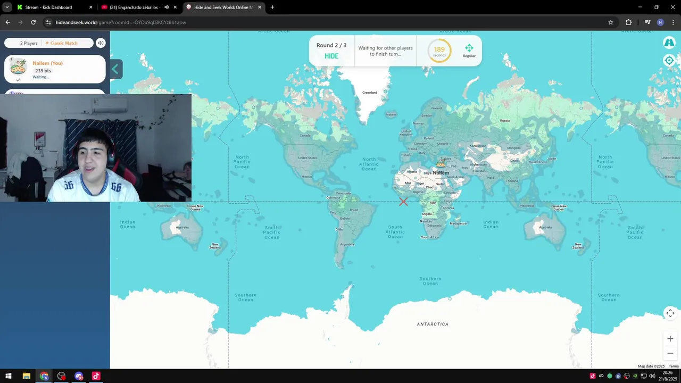Open the Windows Start menu

[x=9, y=376]
